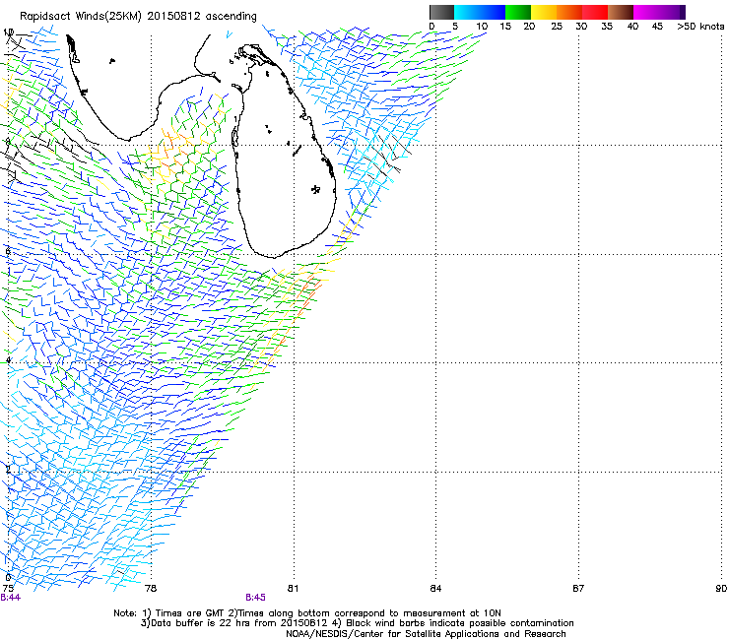The image size is (729, 640).
Task: Click the '6' latitude axis label
Action: pos(8,251)
